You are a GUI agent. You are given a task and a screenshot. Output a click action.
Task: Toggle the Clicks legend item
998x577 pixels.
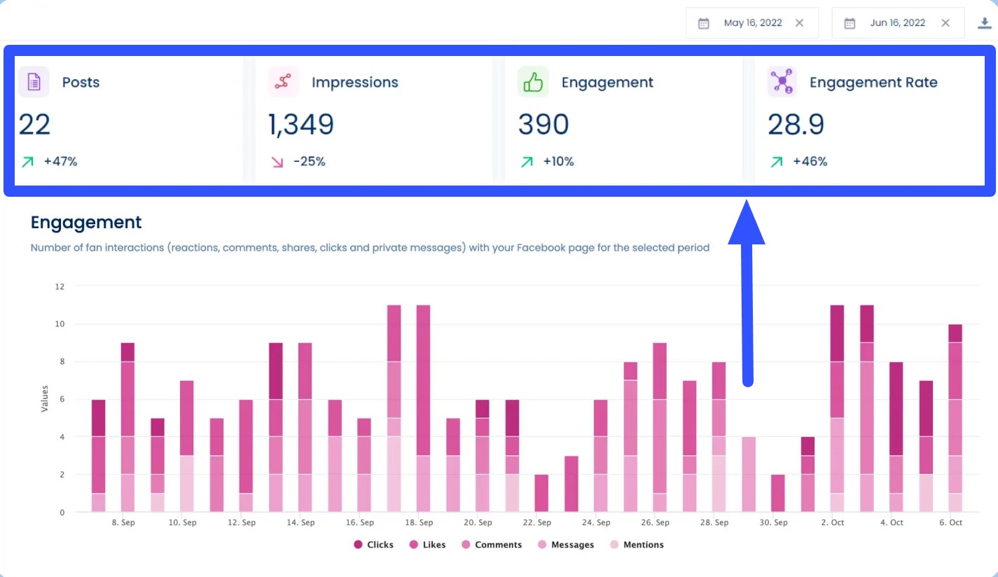[373, 544]
